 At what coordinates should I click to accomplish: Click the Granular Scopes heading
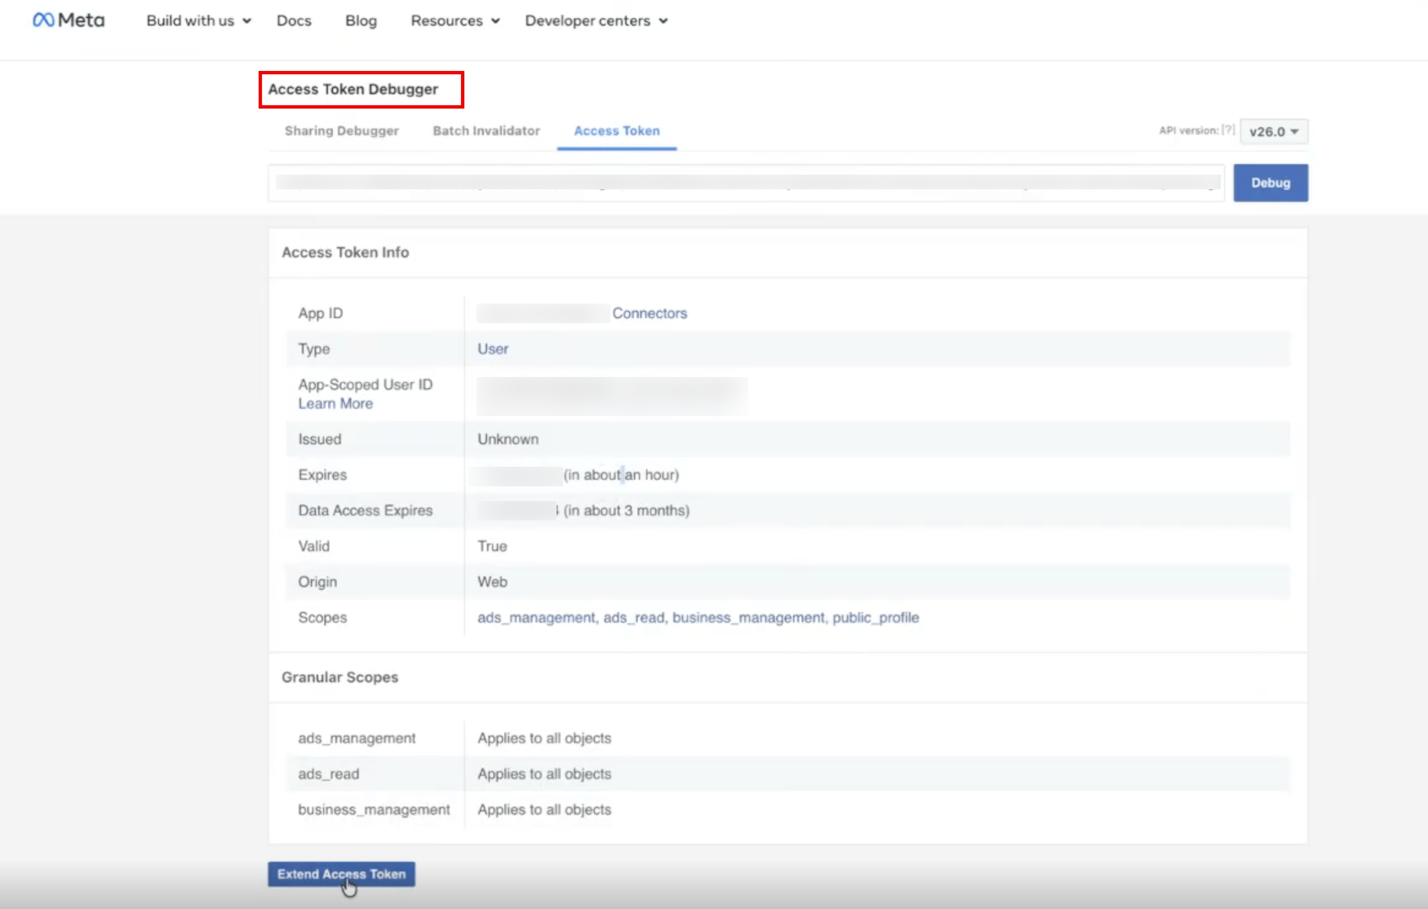(339, 677)
